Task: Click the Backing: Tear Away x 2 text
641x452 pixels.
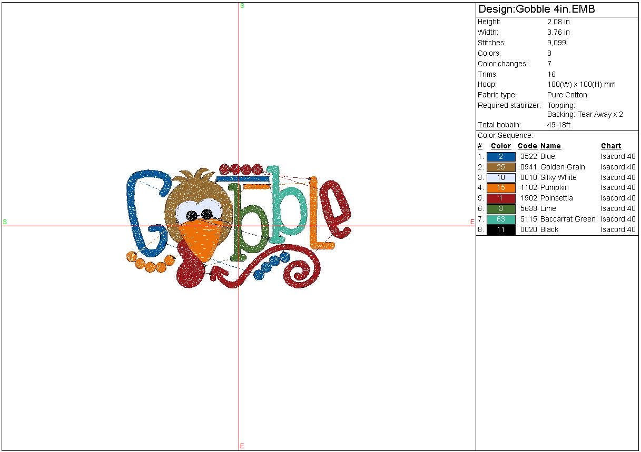Action: [x=585, y=114]
